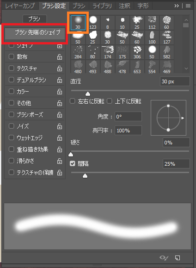196x268 pixels.
Task: Choose the 306 splatter brush preset
Action: [x=137, y=52]
